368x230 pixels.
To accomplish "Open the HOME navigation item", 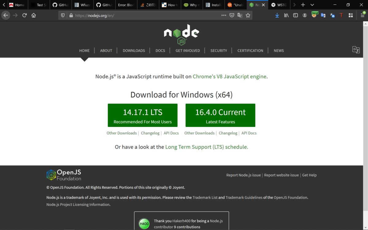I will 84,51.
